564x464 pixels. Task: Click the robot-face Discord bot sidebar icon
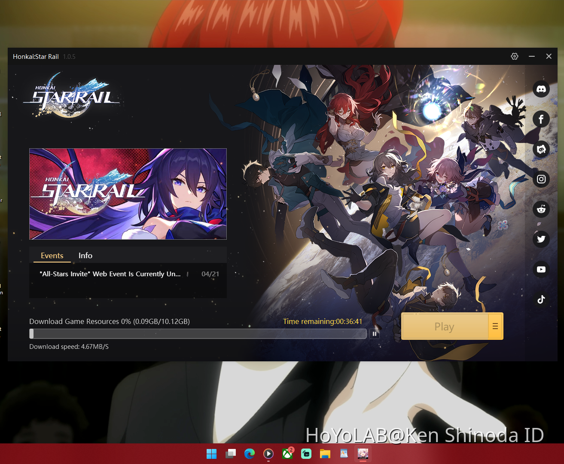pos(541,149)
